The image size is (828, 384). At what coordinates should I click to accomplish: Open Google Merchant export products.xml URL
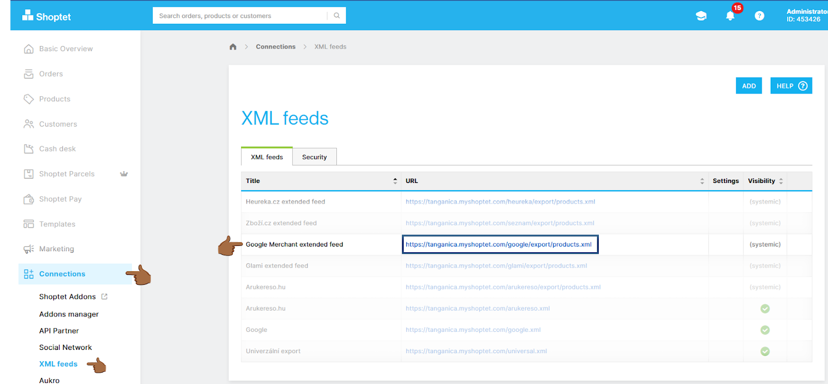pos(498,244)
